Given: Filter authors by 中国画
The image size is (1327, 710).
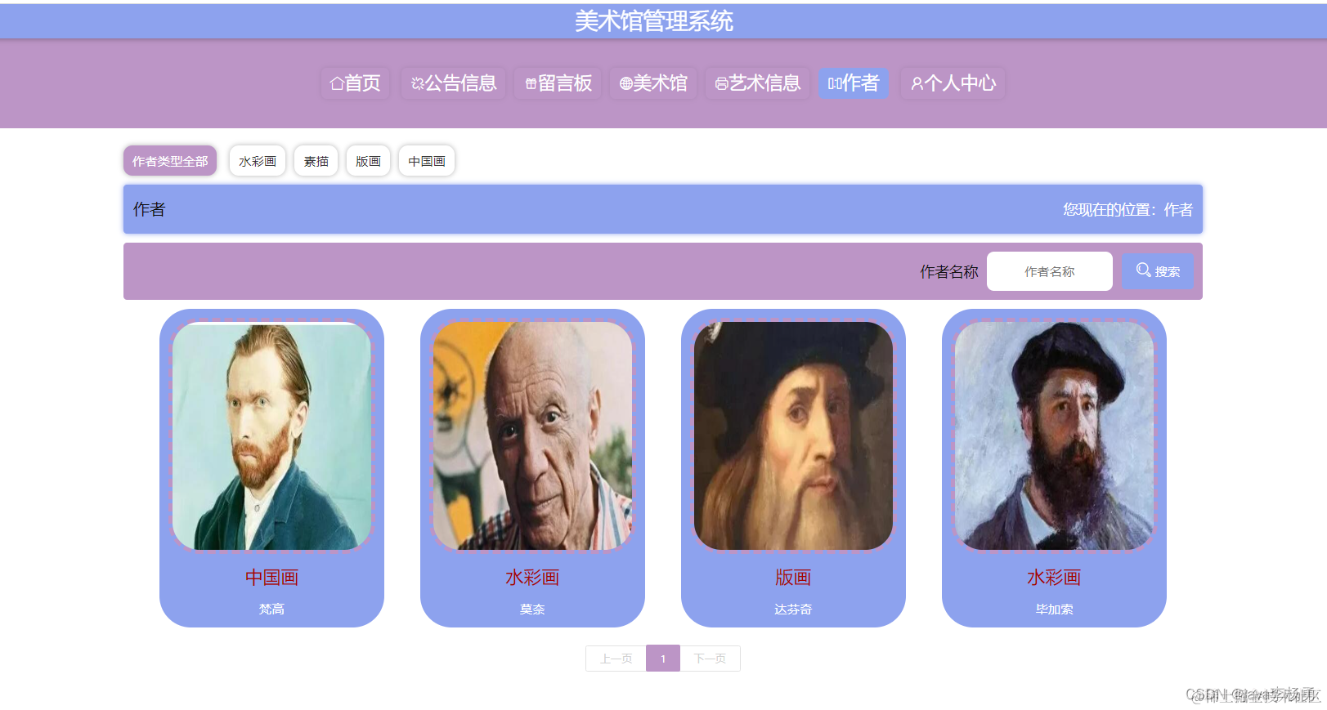Looking at the screenshot, I should pyautogui.click(x=427, y=161).
